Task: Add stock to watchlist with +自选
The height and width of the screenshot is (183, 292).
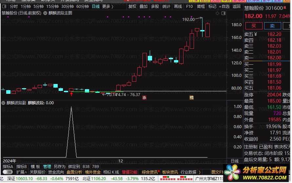Action: pos(224,7)
